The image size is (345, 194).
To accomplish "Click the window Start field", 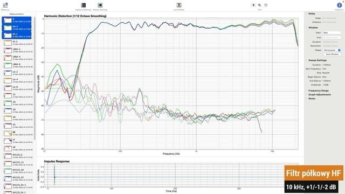I will (332, 32).
